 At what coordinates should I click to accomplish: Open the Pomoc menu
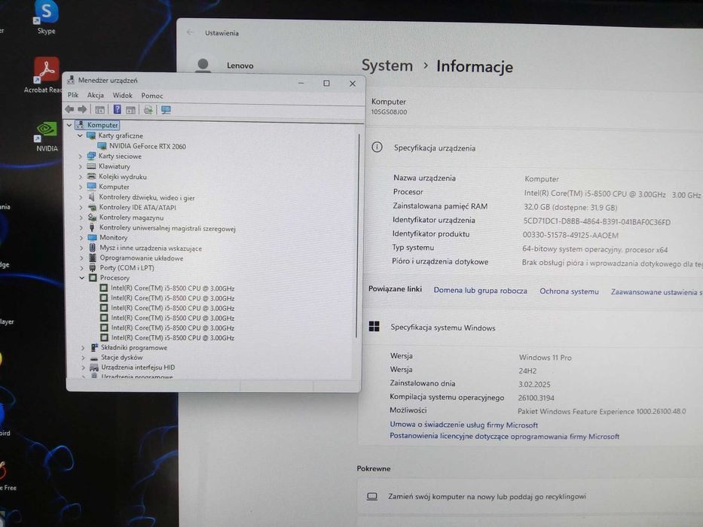coord(152,96)
